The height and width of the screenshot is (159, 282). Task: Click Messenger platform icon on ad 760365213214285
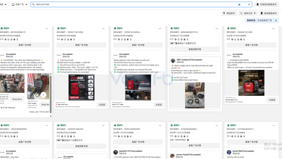[241, 39]
